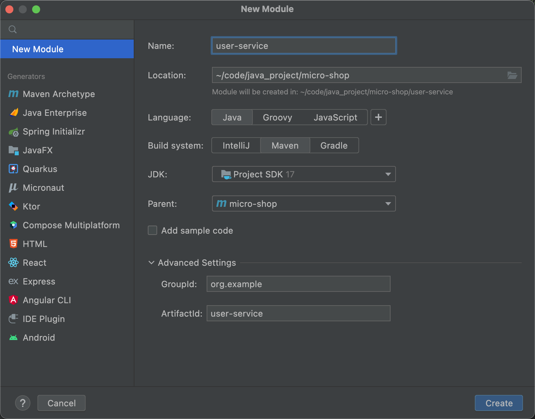Click the Express ex icon

click(x=13, y=281)
